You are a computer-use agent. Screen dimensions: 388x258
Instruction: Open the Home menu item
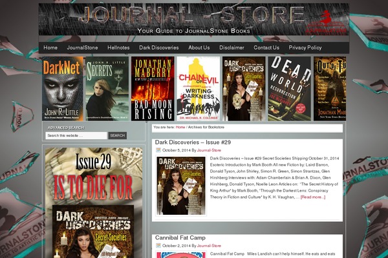50,48
